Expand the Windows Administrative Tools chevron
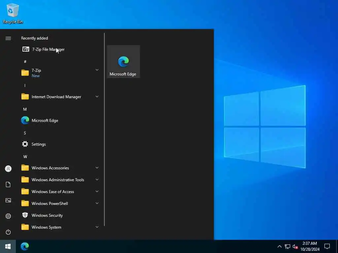 click(97, 180)
